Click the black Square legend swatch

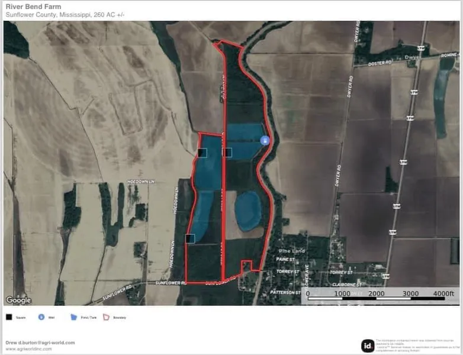pyautogui.click(x=9, y=318)
